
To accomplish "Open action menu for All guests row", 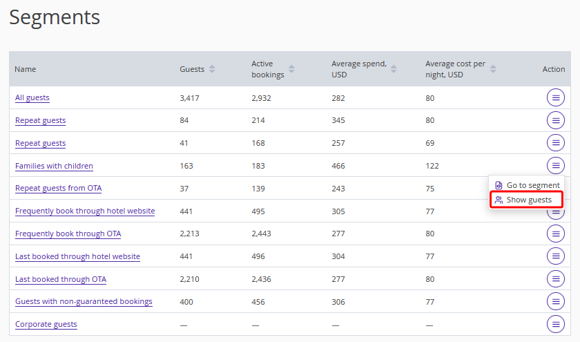I will (x=555, y=98).
